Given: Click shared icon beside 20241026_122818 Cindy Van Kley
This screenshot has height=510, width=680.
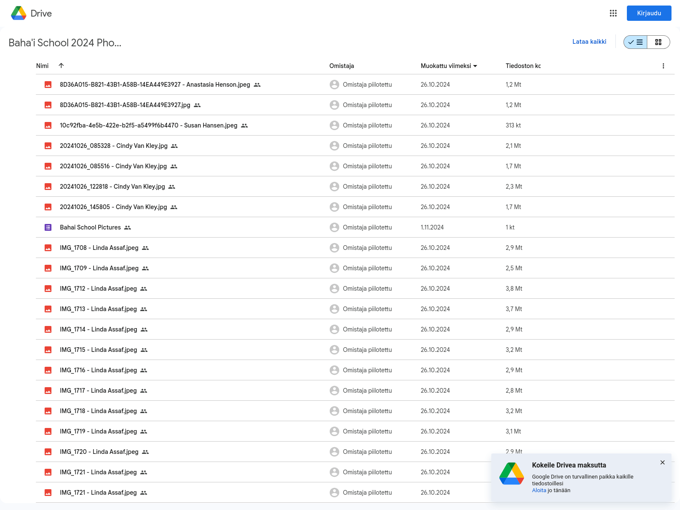Looking at the screenshot, I should point(172,187).
